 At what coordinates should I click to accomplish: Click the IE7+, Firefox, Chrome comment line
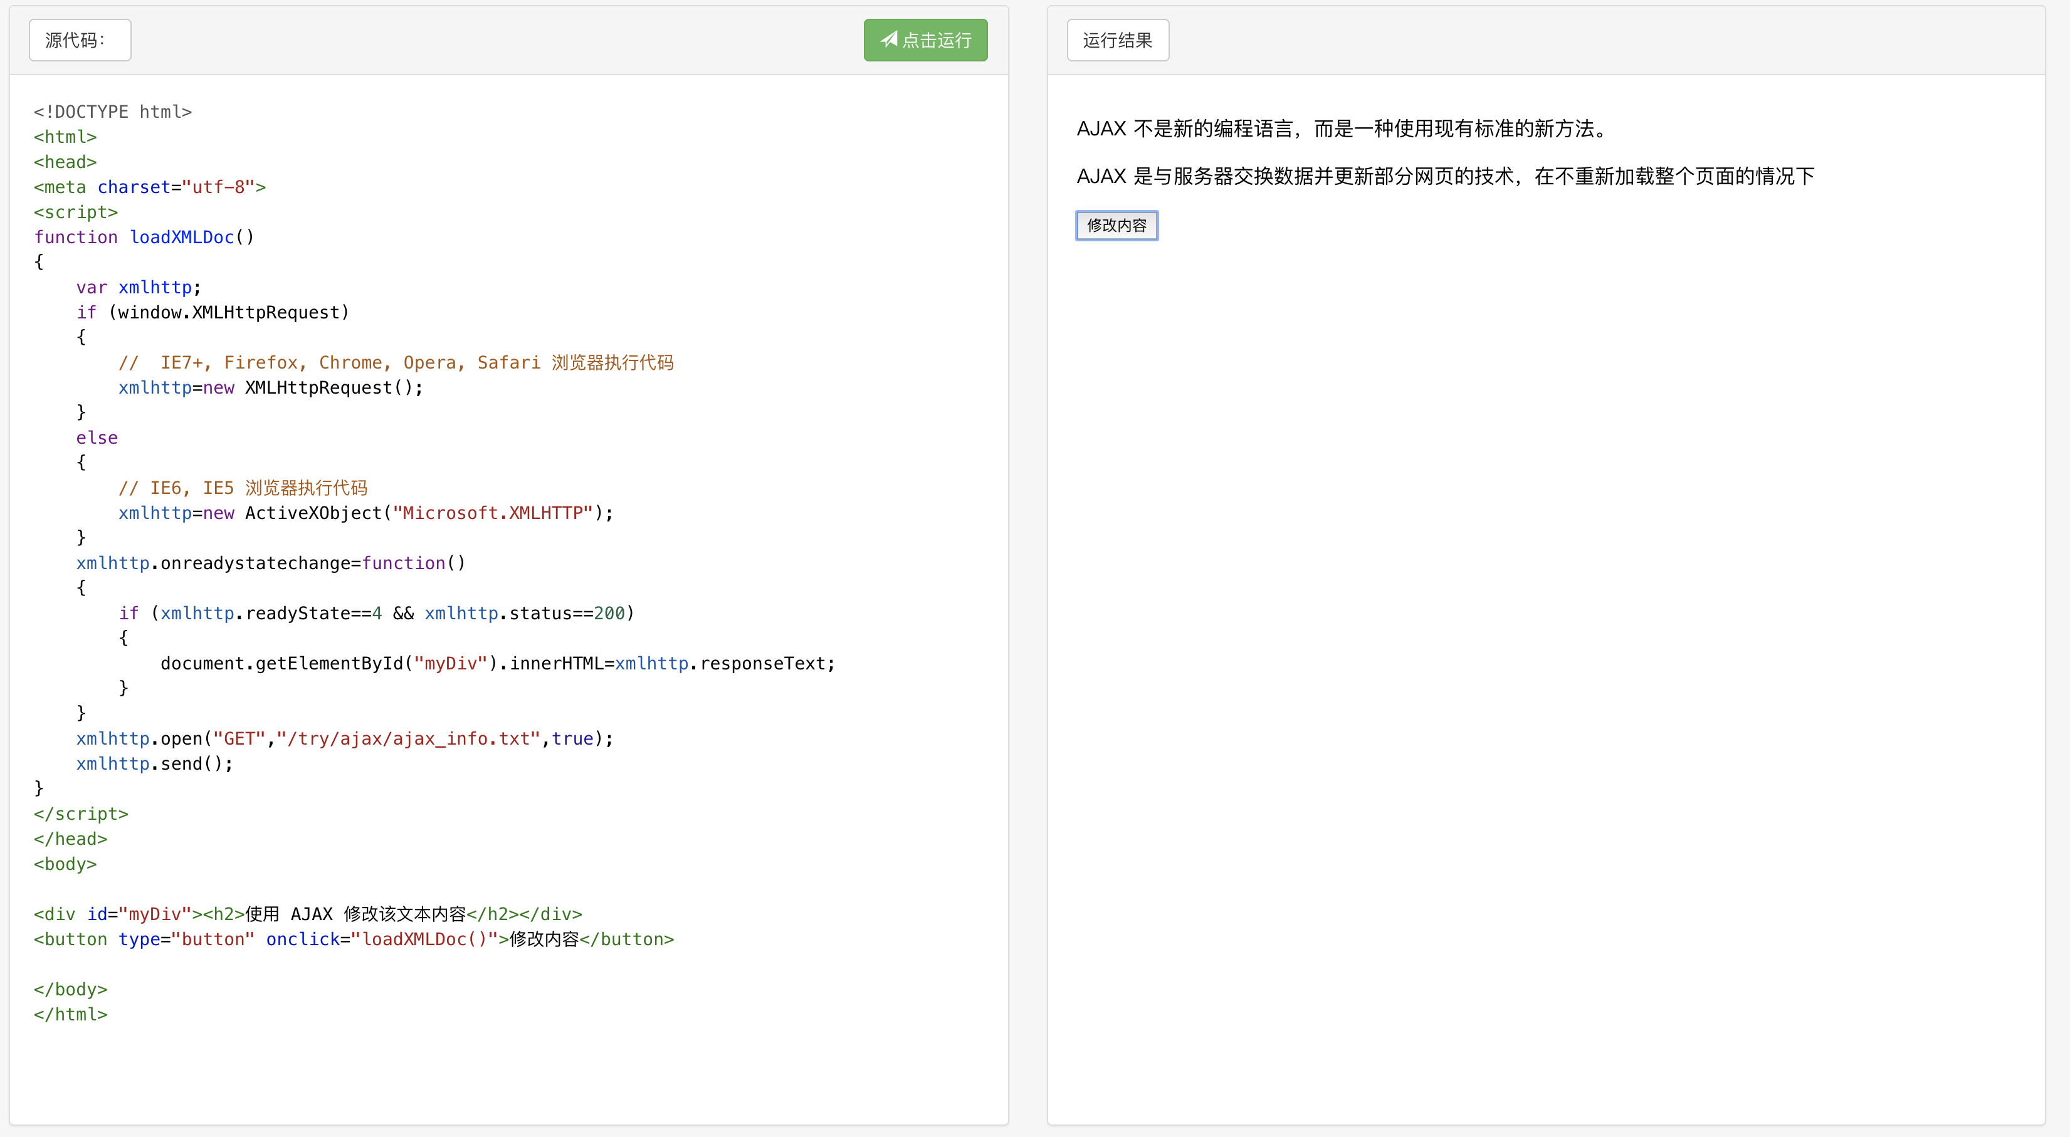pos(396,362)
